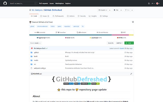Open the firefox topic tag
This screenshot has height=102, width=163.
(53, 26)
